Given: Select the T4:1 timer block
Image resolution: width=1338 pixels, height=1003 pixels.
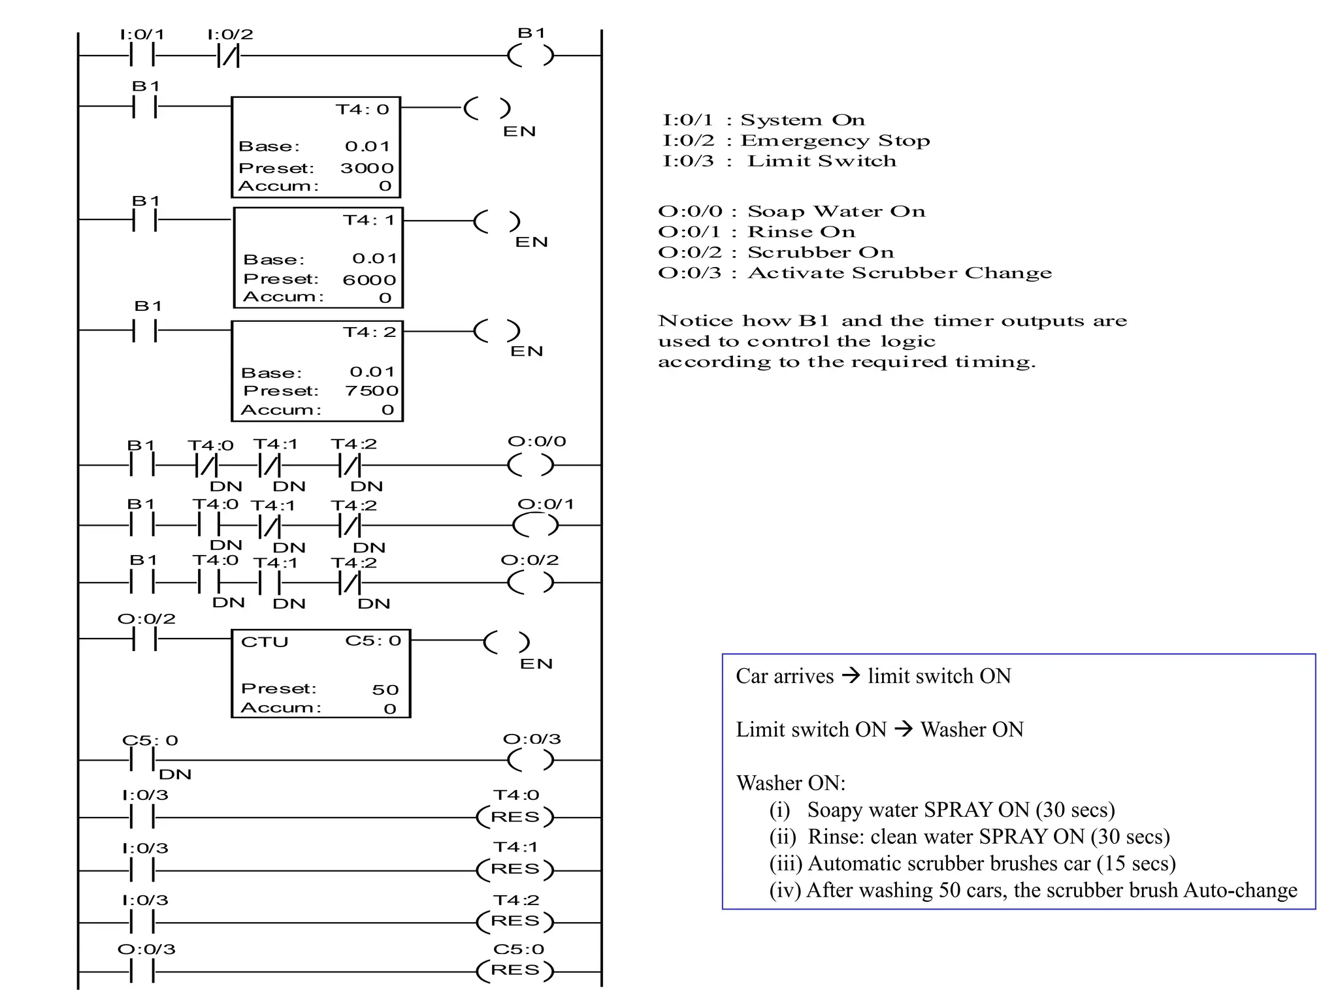Looking at the screenshot, I should pyautogui.click(x=319, y=258).
